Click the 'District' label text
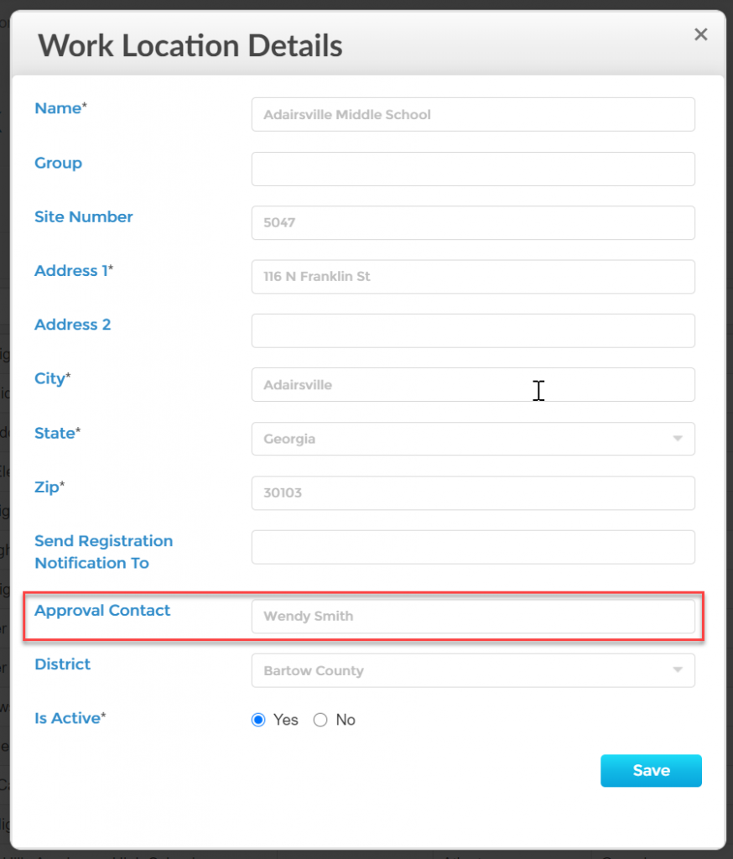 click(63, 664)
